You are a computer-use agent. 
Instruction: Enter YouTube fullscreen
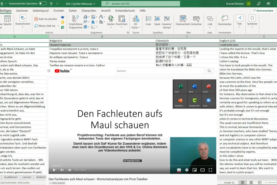(210, 170)
